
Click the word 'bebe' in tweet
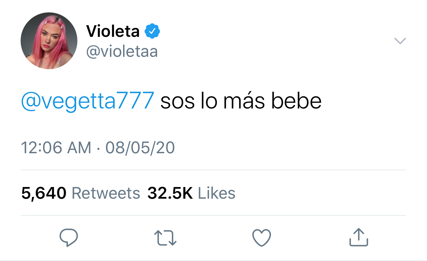(296, 101)
